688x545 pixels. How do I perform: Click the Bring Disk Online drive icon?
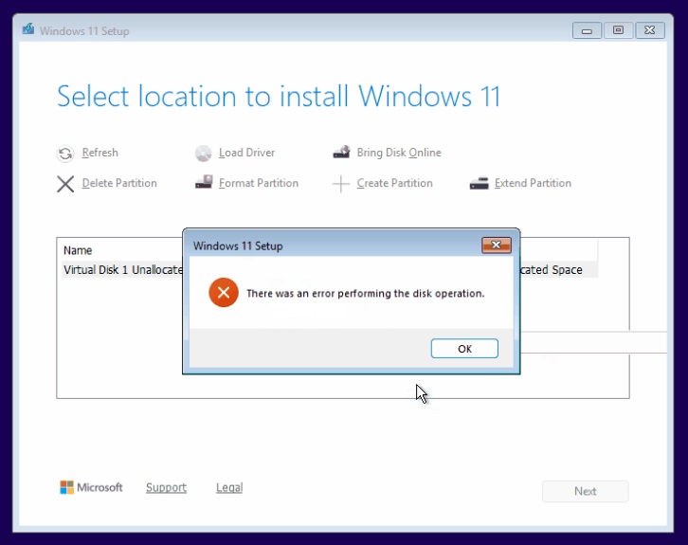coord(341,153)
